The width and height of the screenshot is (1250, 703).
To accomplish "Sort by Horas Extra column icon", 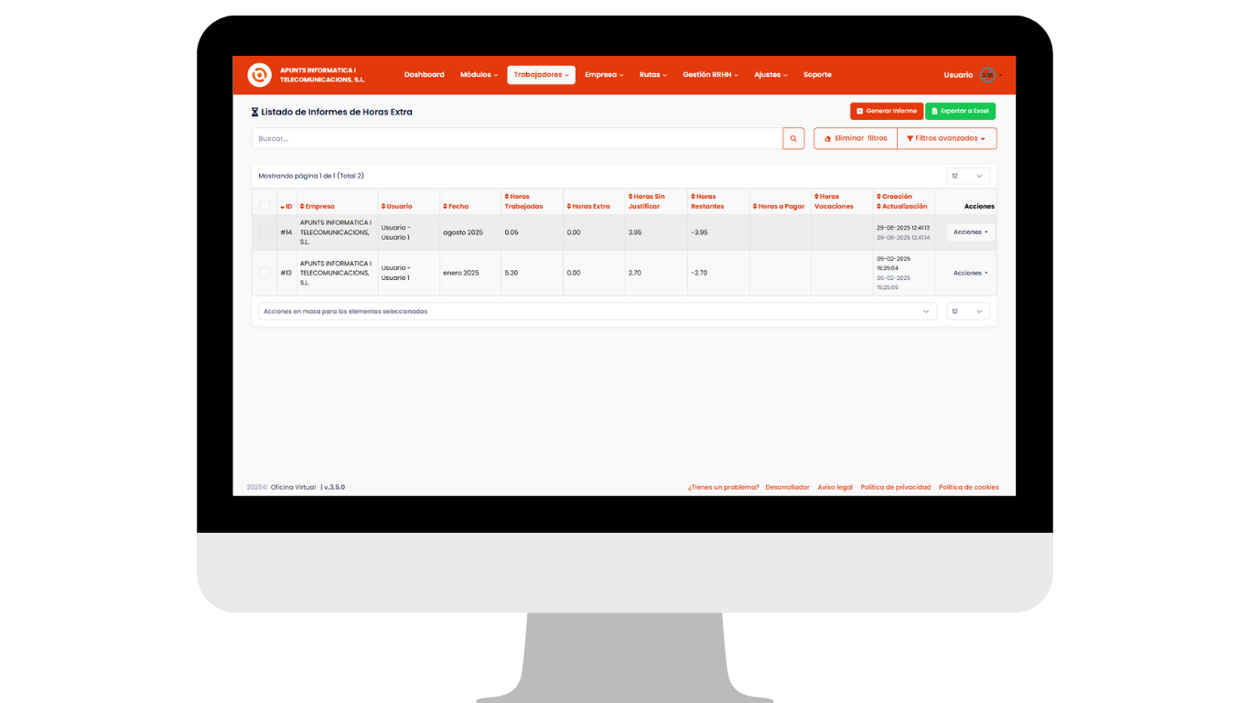I will point(568,207).
